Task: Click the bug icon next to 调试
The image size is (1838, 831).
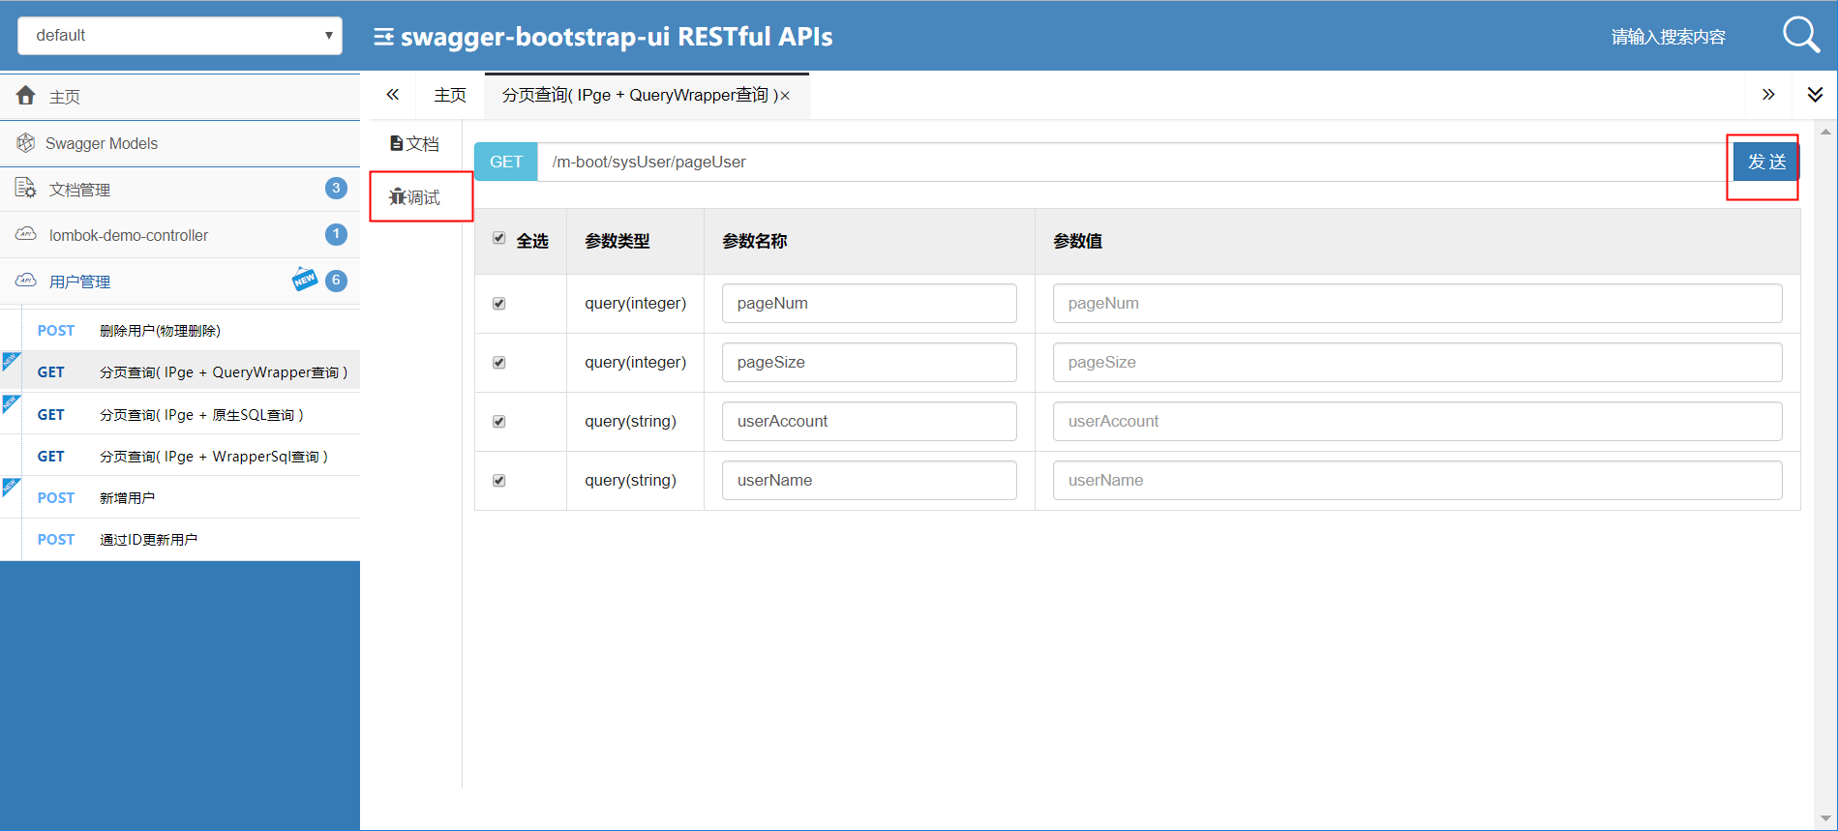Action: (397, 197)
